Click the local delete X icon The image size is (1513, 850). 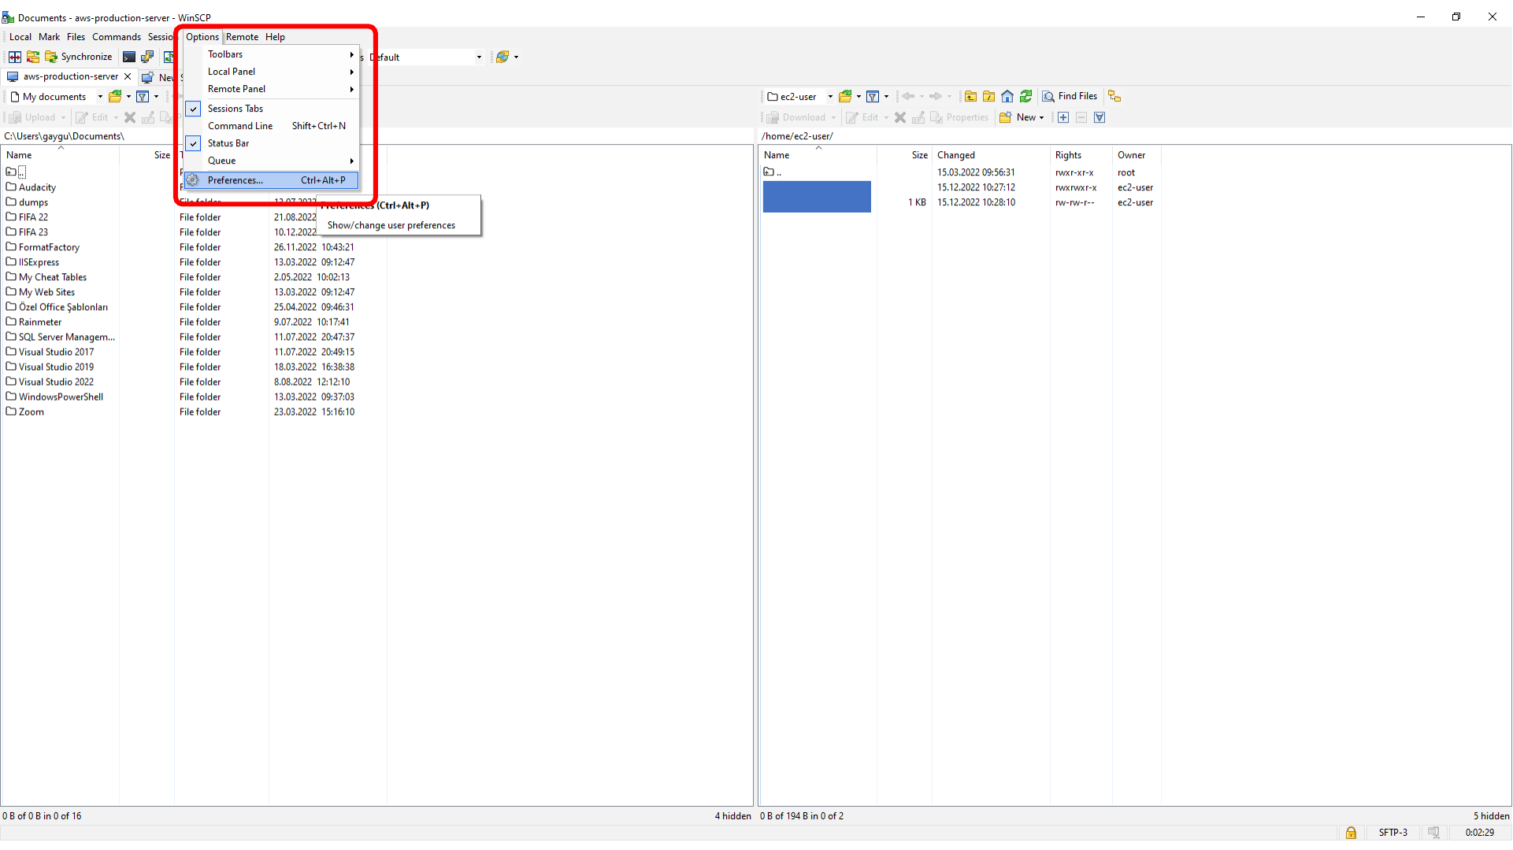[x=130, y=117]
